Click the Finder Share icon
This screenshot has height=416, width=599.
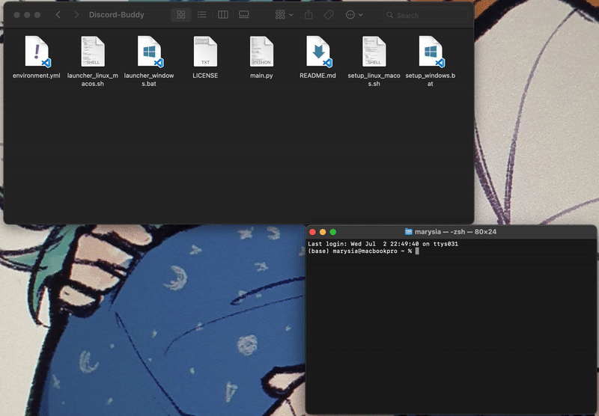[308, 15]
